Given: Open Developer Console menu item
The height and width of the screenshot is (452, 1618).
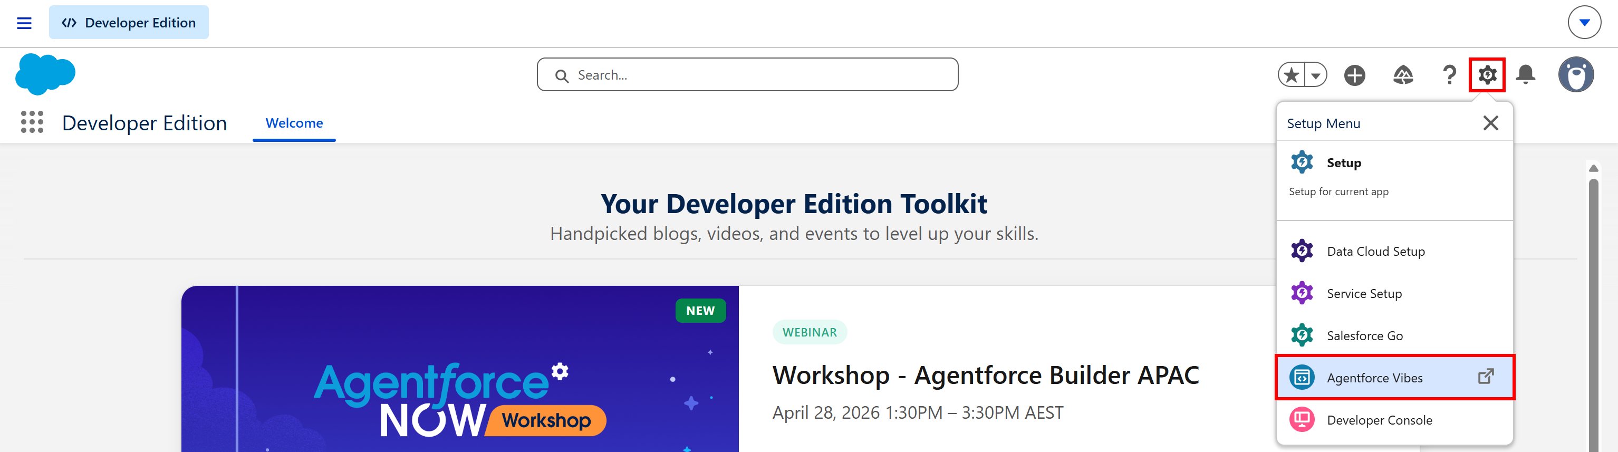Looking at the screenshot, I should point(1394,419).
